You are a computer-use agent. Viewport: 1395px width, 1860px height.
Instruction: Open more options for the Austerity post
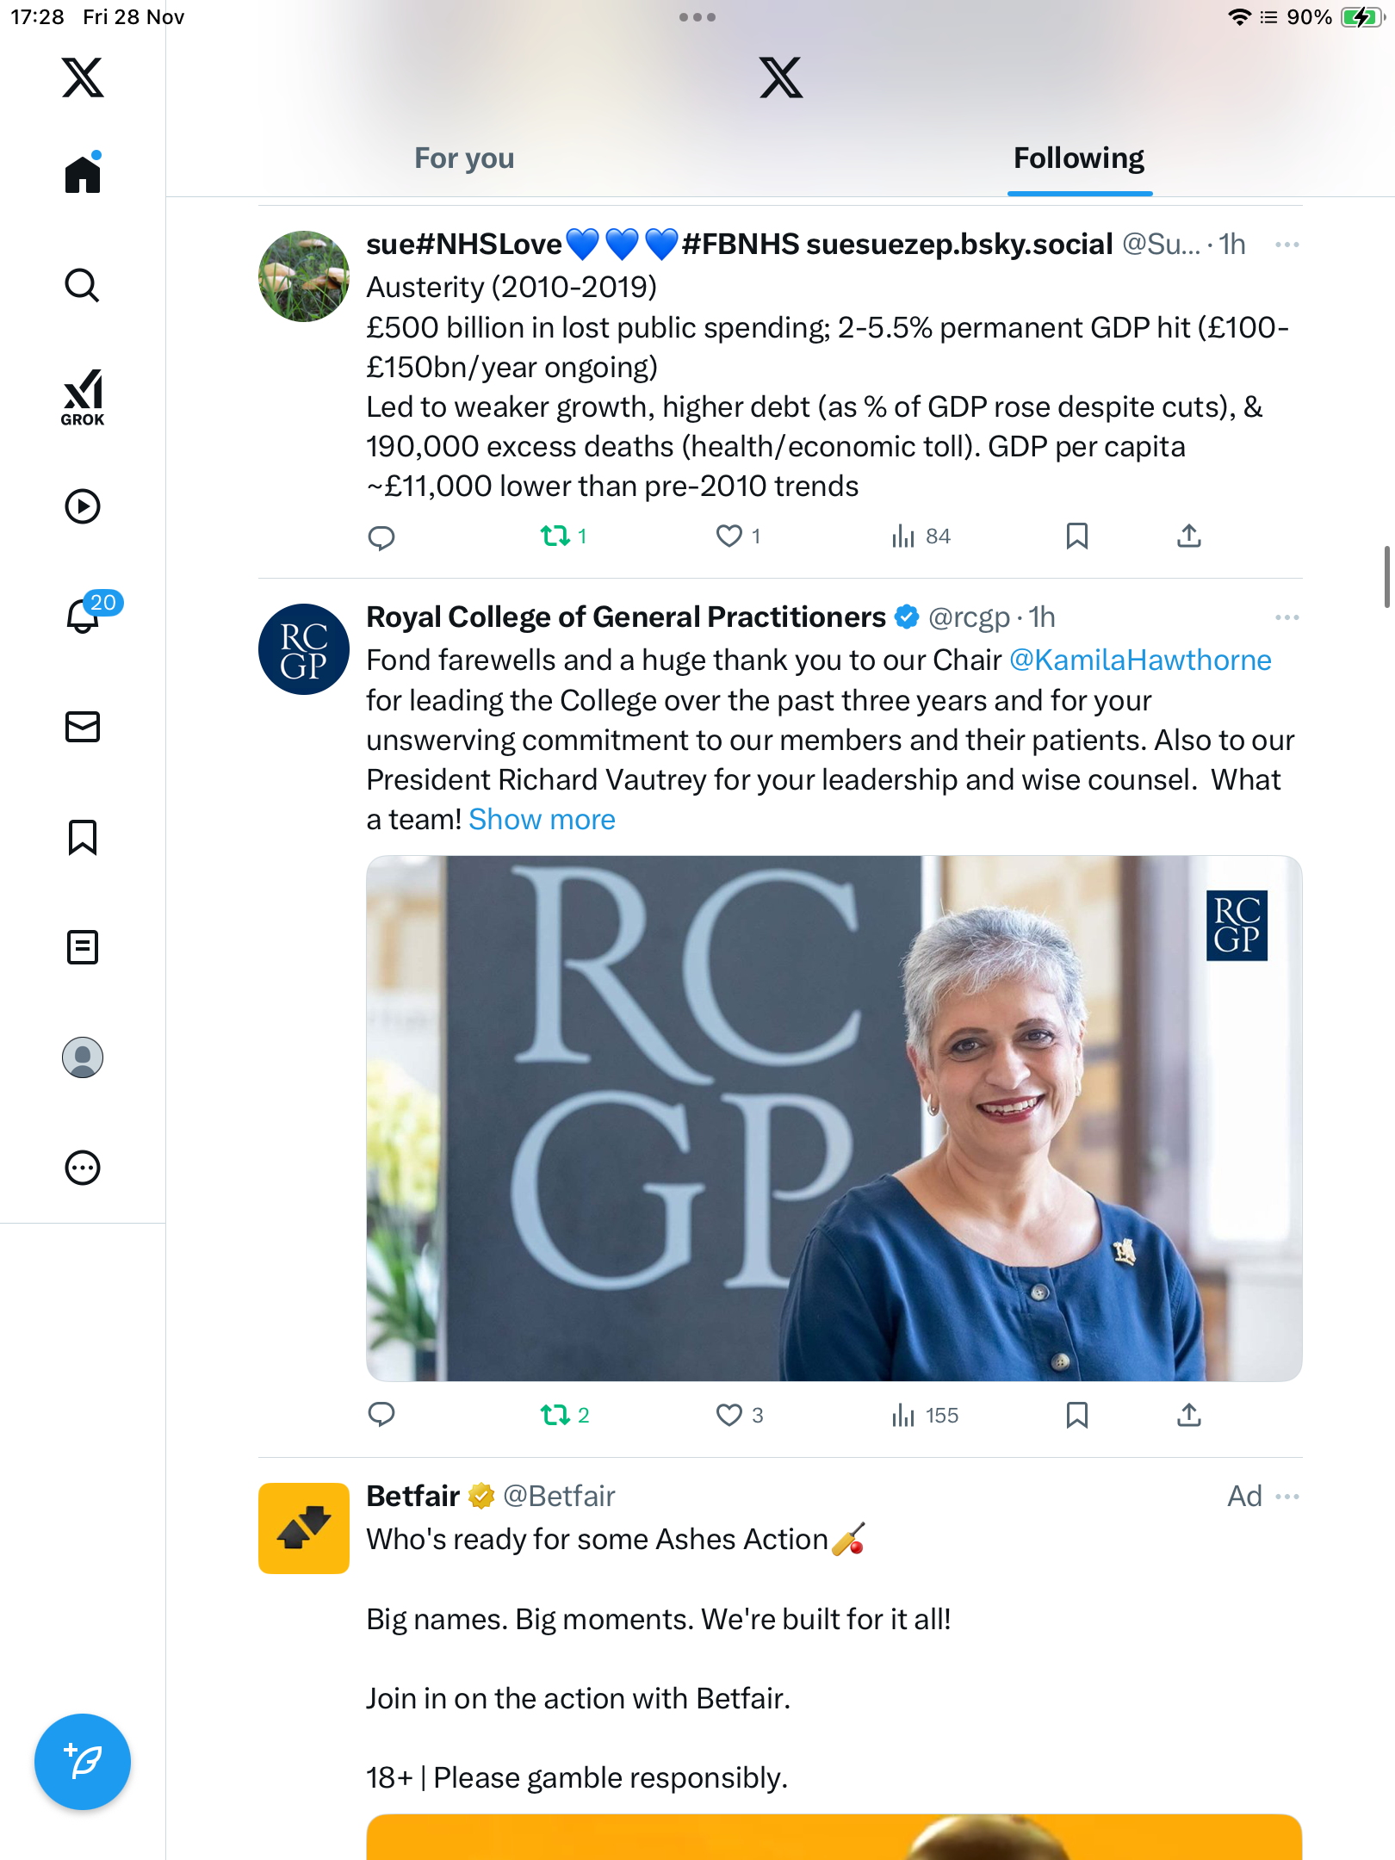point(1286,245)
